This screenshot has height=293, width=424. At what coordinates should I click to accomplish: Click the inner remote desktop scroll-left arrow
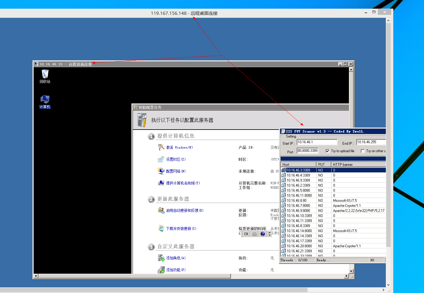point(36,276)
